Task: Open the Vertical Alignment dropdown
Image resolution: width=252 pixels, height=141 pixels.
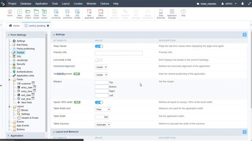Action: click(x=101, y=75)
